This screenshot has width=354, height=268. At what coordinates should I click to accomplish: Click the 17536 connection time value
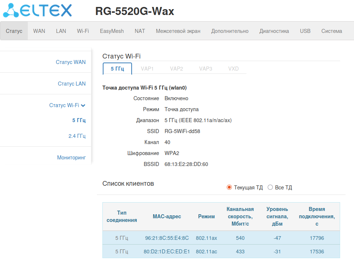[x=317, y=252]
